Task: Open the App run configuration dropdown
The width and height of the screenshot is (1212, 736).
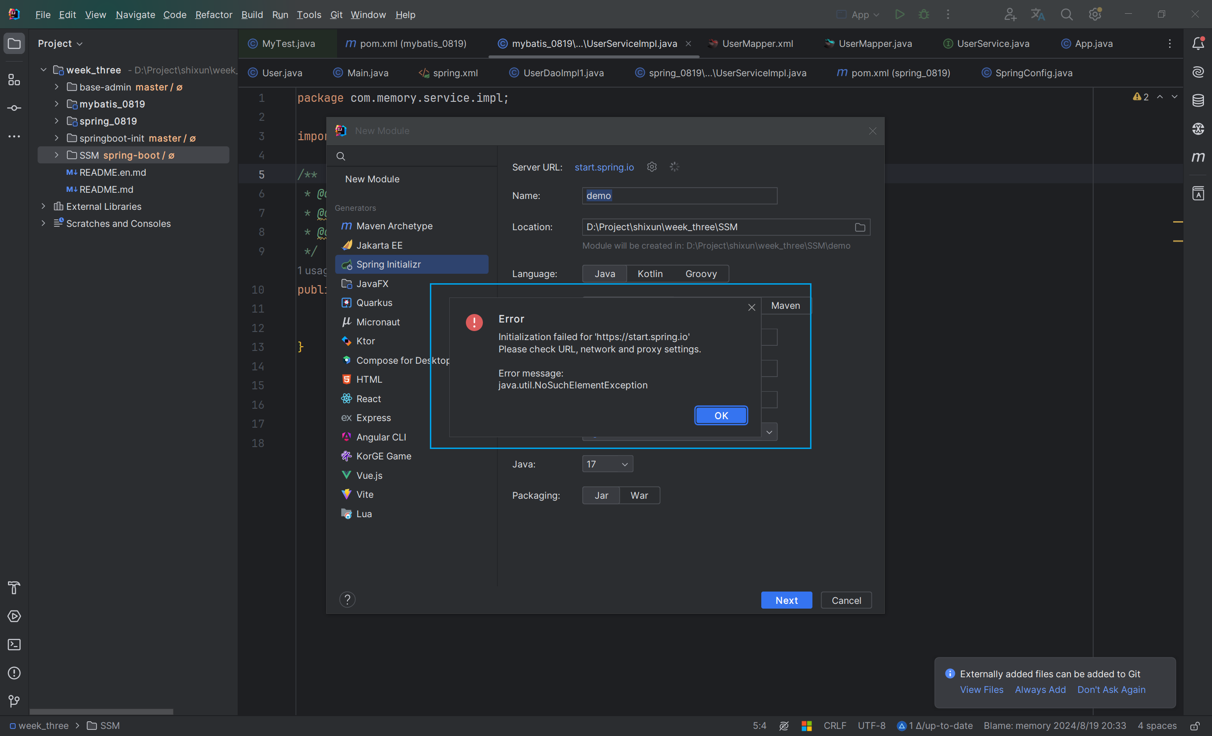Action: [858, 14]
